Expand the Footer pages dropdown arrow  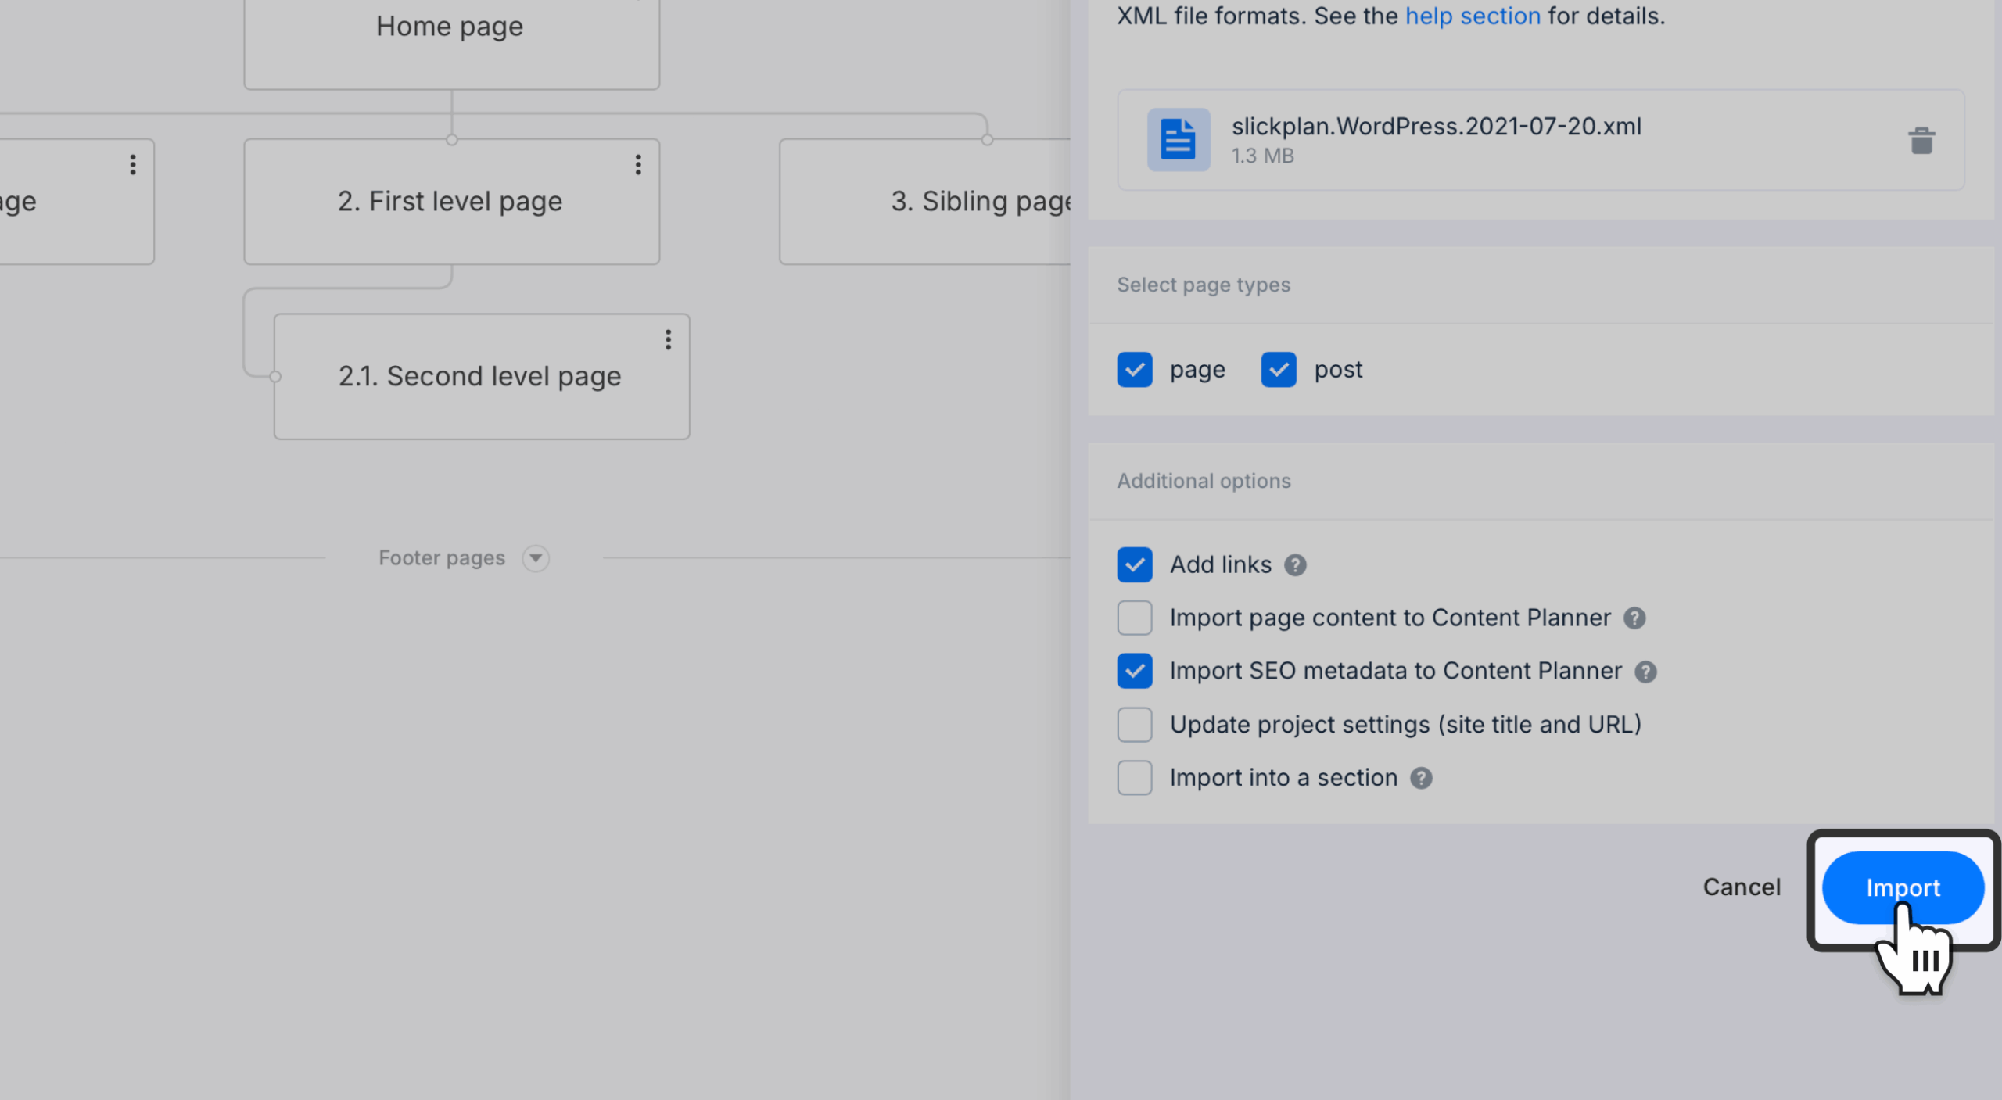point(536,558)
